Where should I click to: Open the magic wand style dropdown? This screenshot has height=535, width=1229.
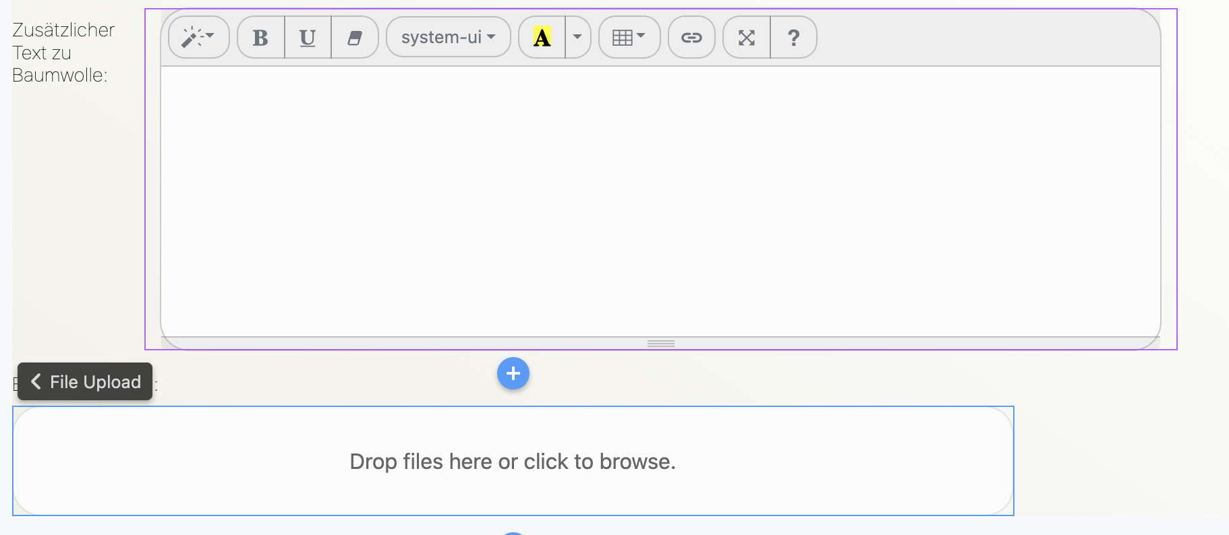[x=198, y=37]
